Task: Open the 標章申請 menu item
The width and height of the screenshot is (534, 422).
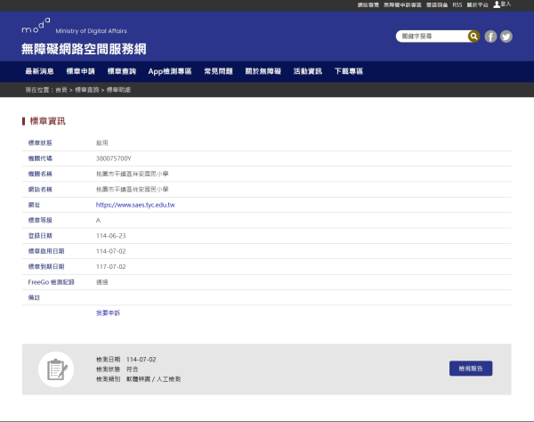Action: click(x=80, y=71)
